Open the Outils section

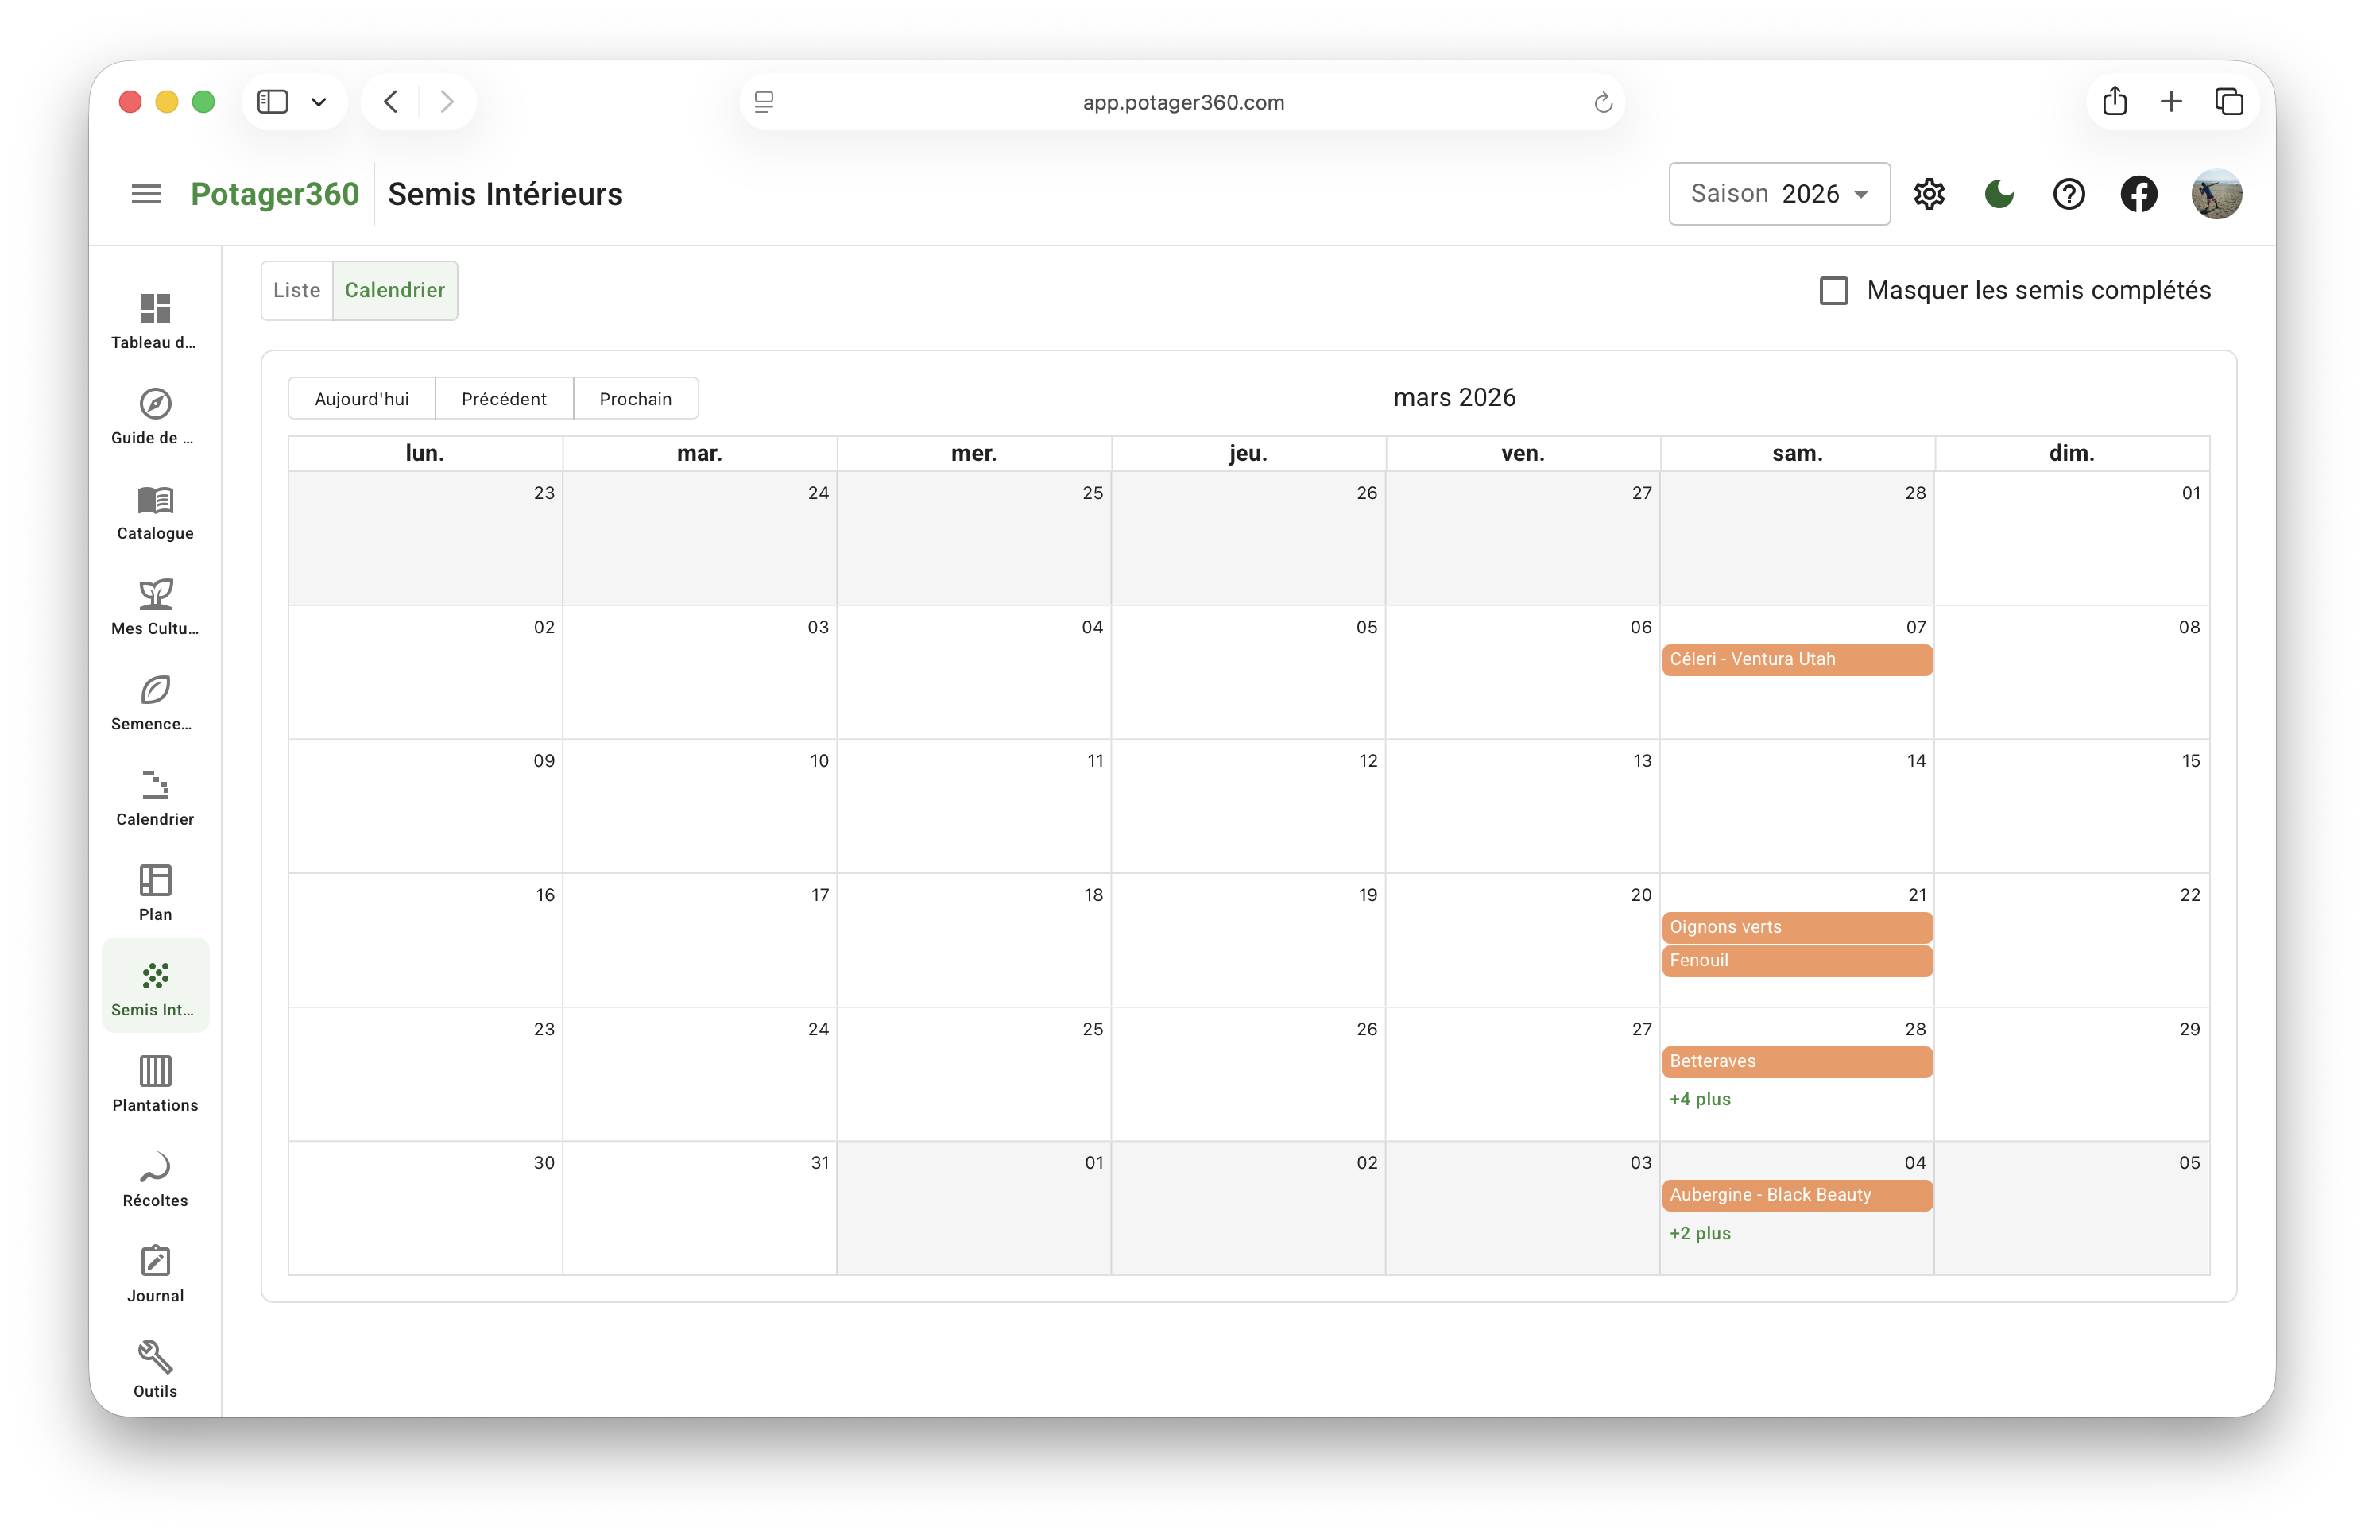tap(155, 1368)
